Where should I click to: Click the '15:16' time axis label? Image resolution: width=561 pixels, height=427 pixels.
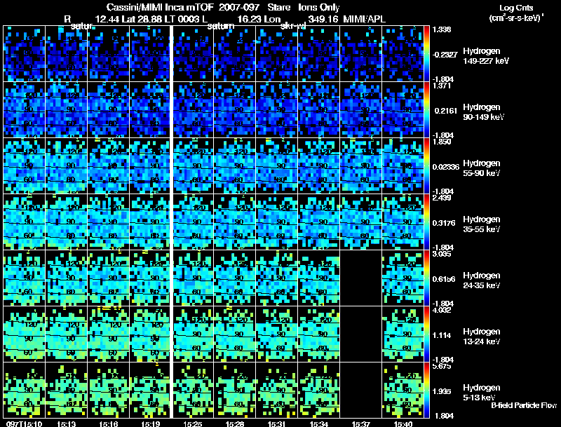point(109,423)
